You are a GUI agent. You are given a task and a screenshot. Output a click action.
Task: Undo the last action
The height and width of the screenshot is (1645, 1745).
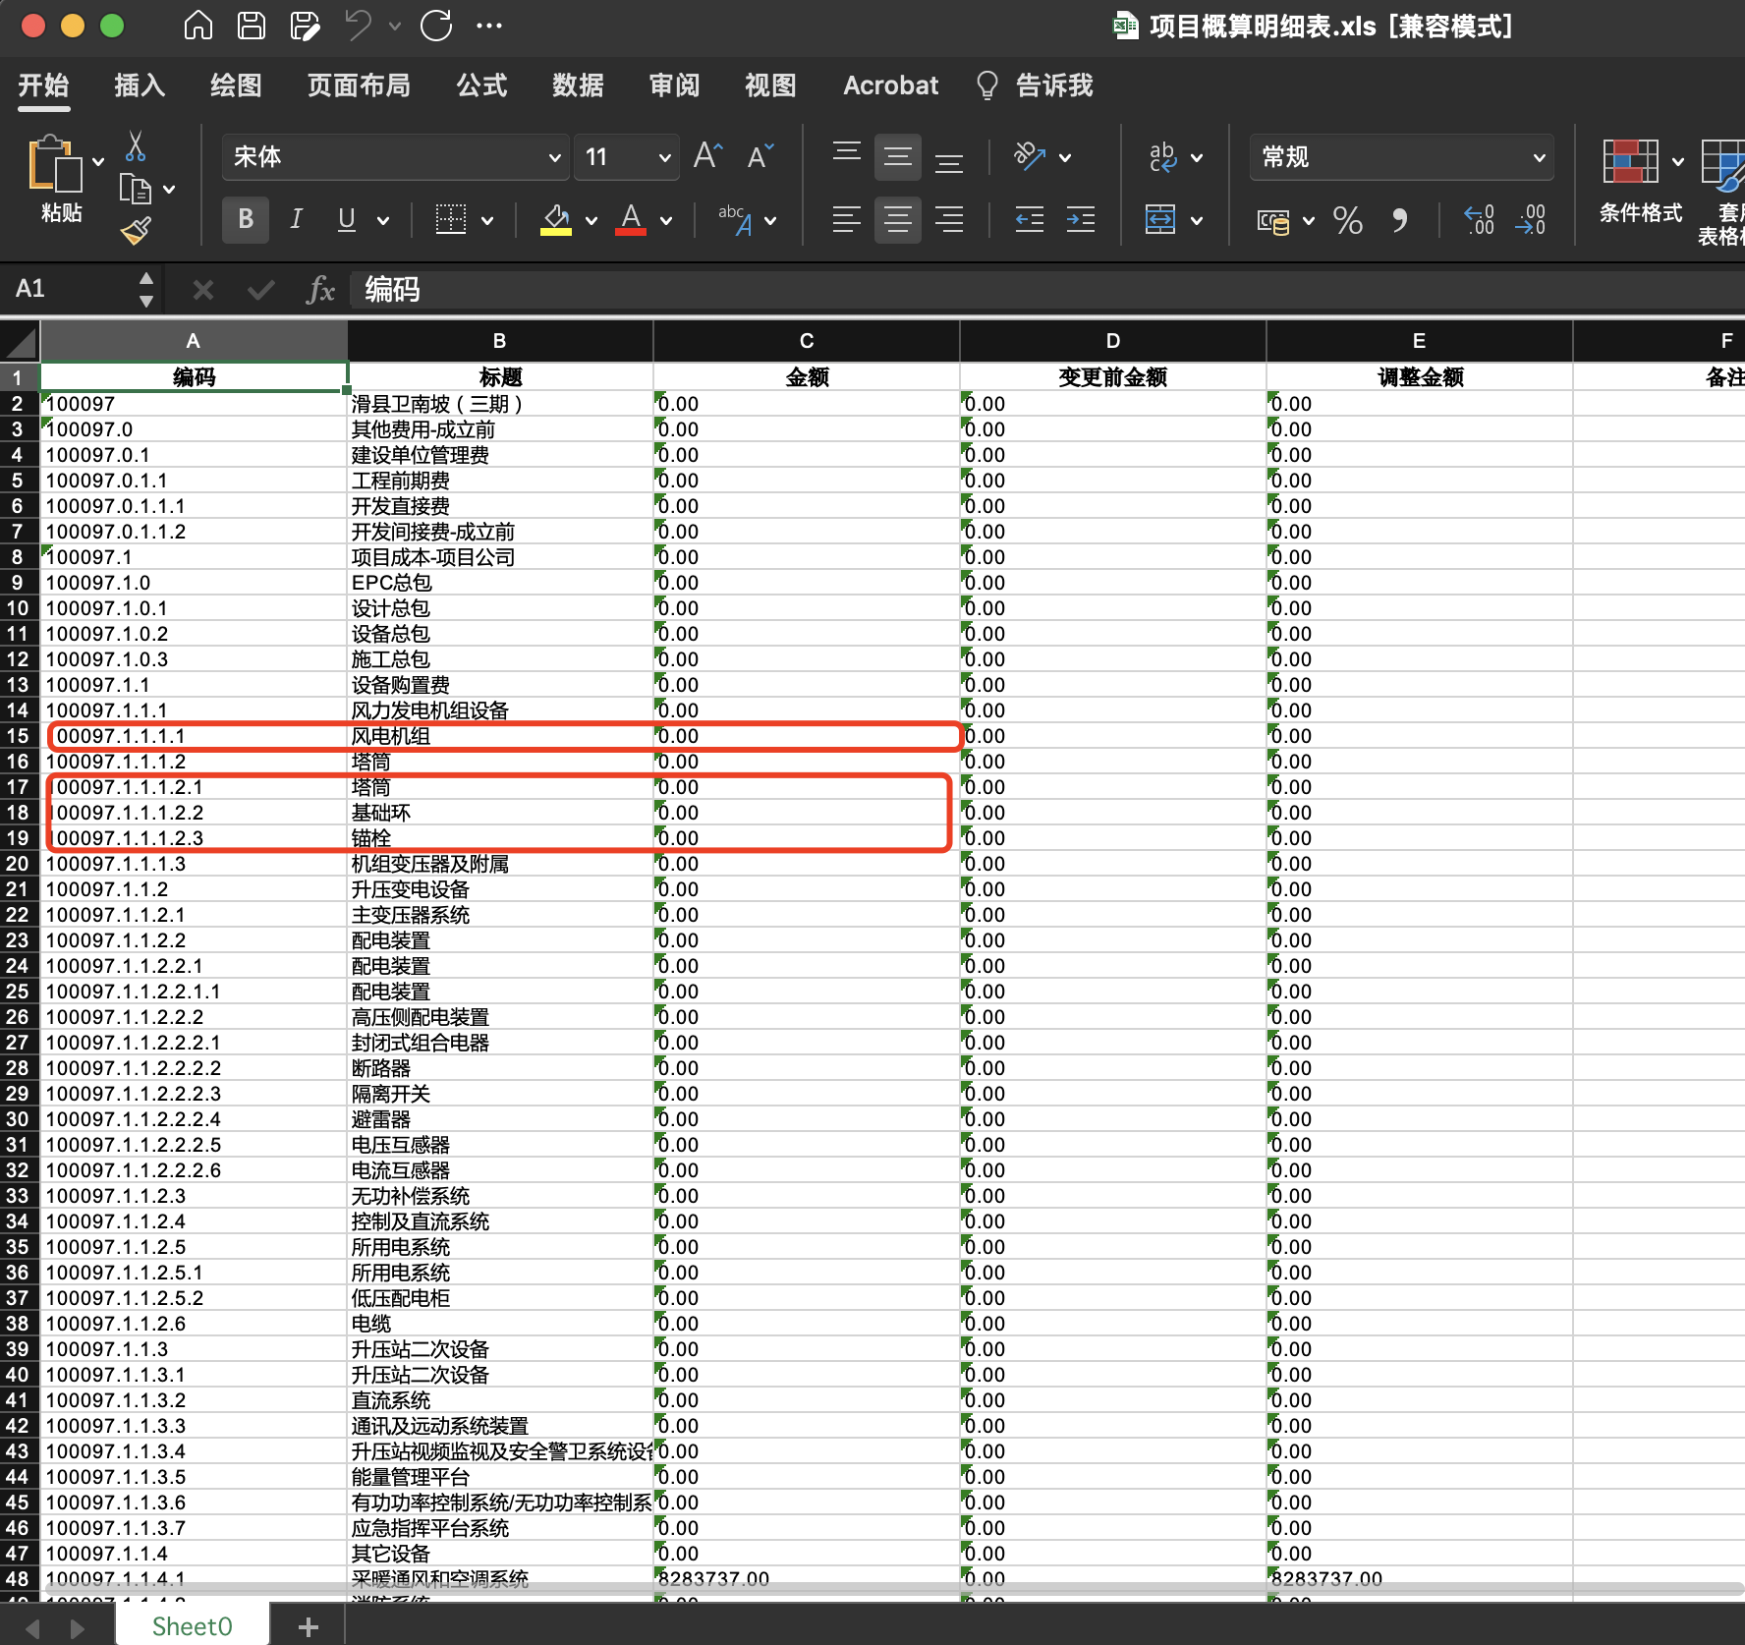point(359,25)
